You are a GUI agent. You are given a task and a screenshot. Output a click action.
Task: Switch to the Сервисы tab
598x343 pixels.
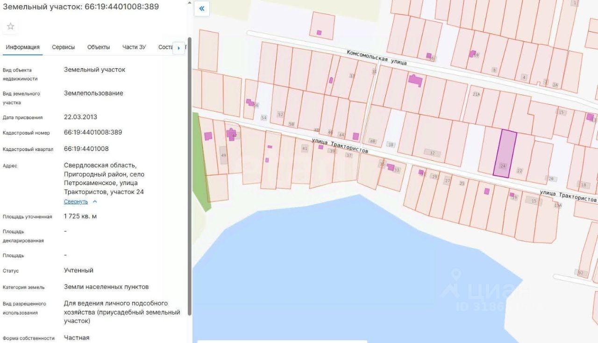click(x=63, y=47)
